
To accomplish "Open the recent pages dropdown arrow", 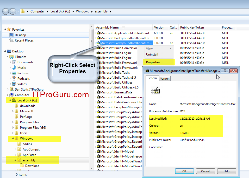I will click(x=18, y=12).
